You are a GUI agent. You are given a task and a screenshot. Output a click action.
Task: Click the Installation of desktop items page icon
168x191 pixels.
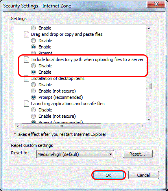(x=26, y=79)
